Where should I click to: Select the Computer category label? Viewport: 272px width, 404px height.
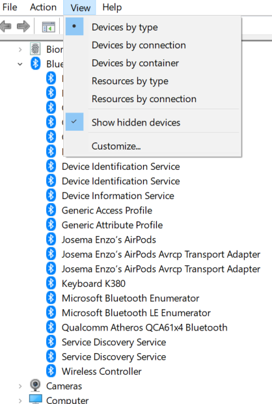(x=67, y=400)
